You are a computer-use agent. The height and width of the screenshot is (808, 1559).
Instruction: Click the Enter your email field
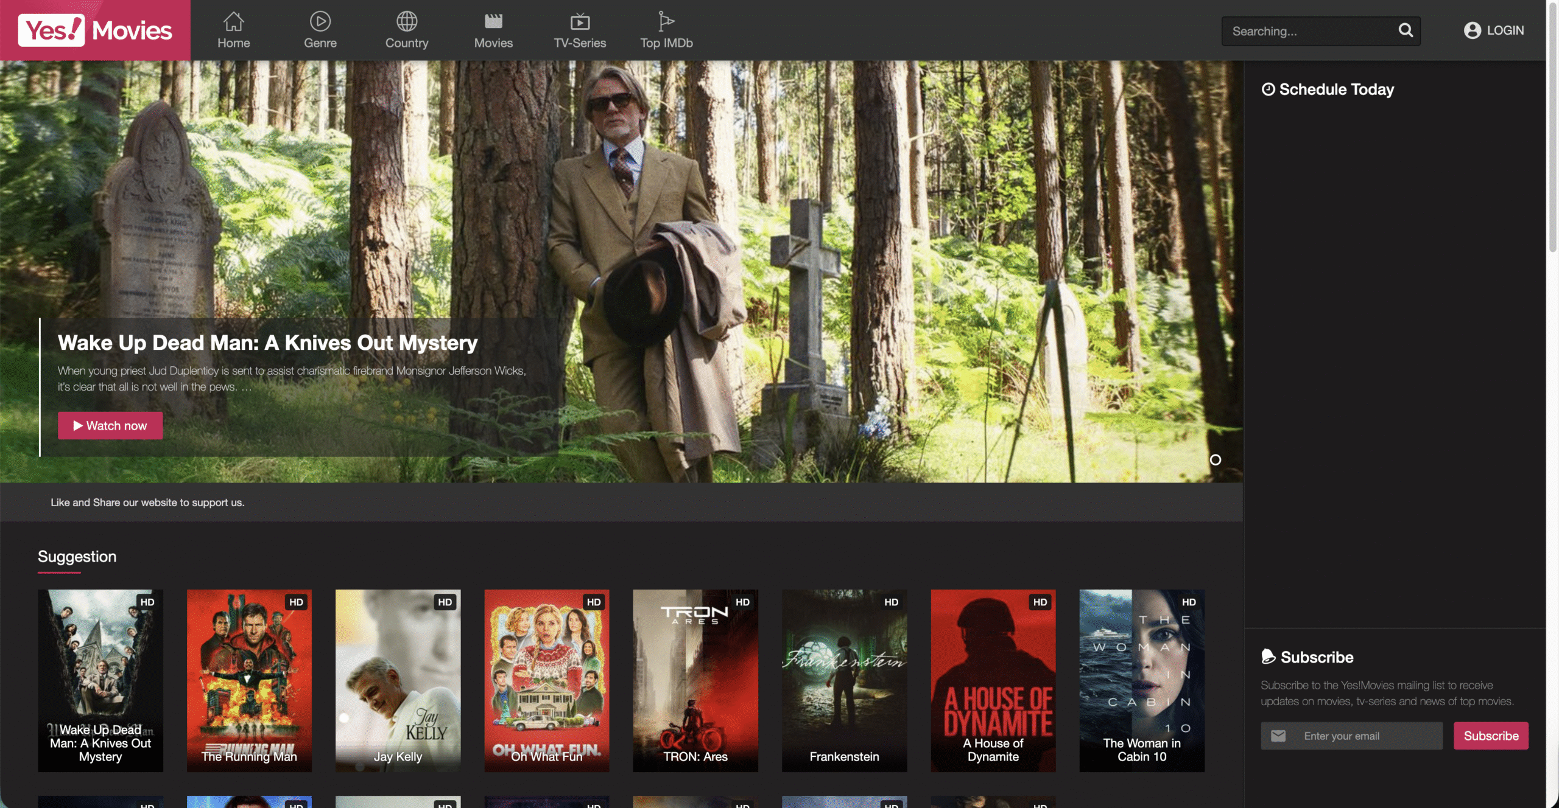(1351, 736)
